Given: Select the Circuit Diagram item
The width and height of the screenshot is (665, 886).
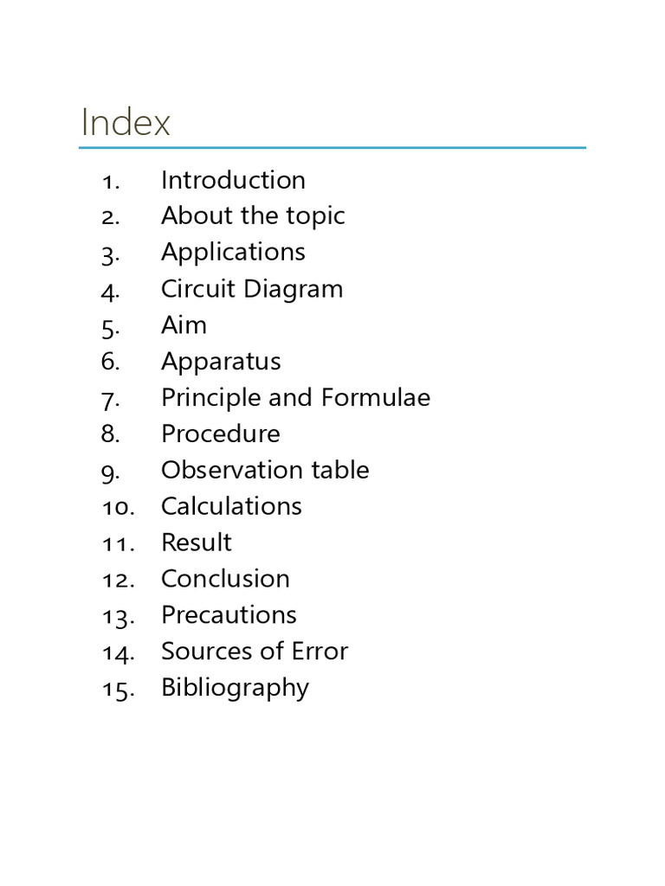Looking at the screenshot, I should 252,289.
